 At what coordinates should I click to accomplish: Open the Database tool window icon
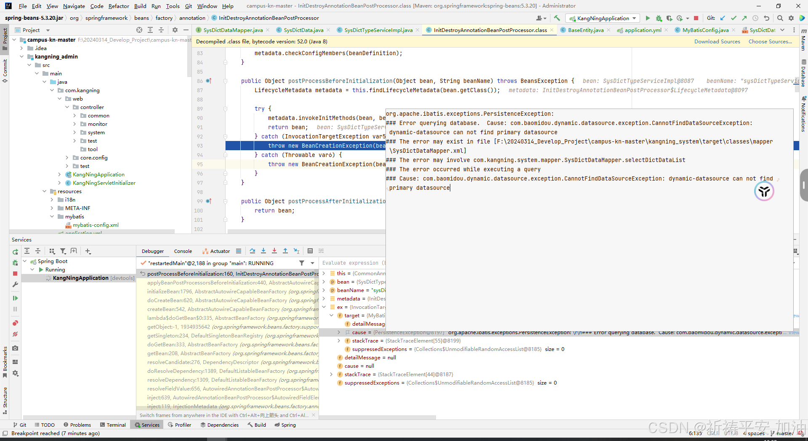pos(803,62)
